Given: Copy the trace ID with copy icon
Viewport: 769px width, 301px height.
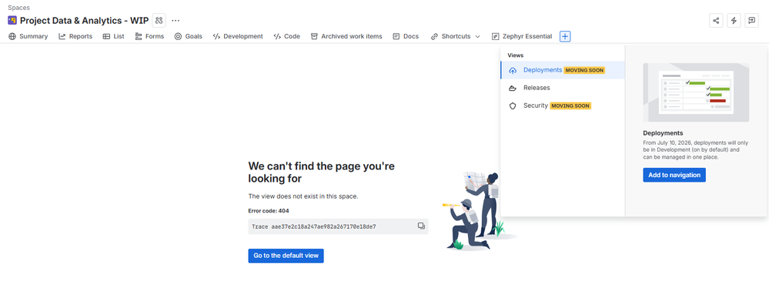Looking at the screenshot, I should coord(421,226).
